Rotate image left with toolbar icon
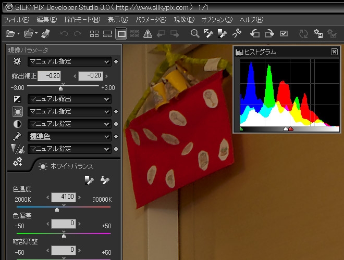 pos(255,34)
